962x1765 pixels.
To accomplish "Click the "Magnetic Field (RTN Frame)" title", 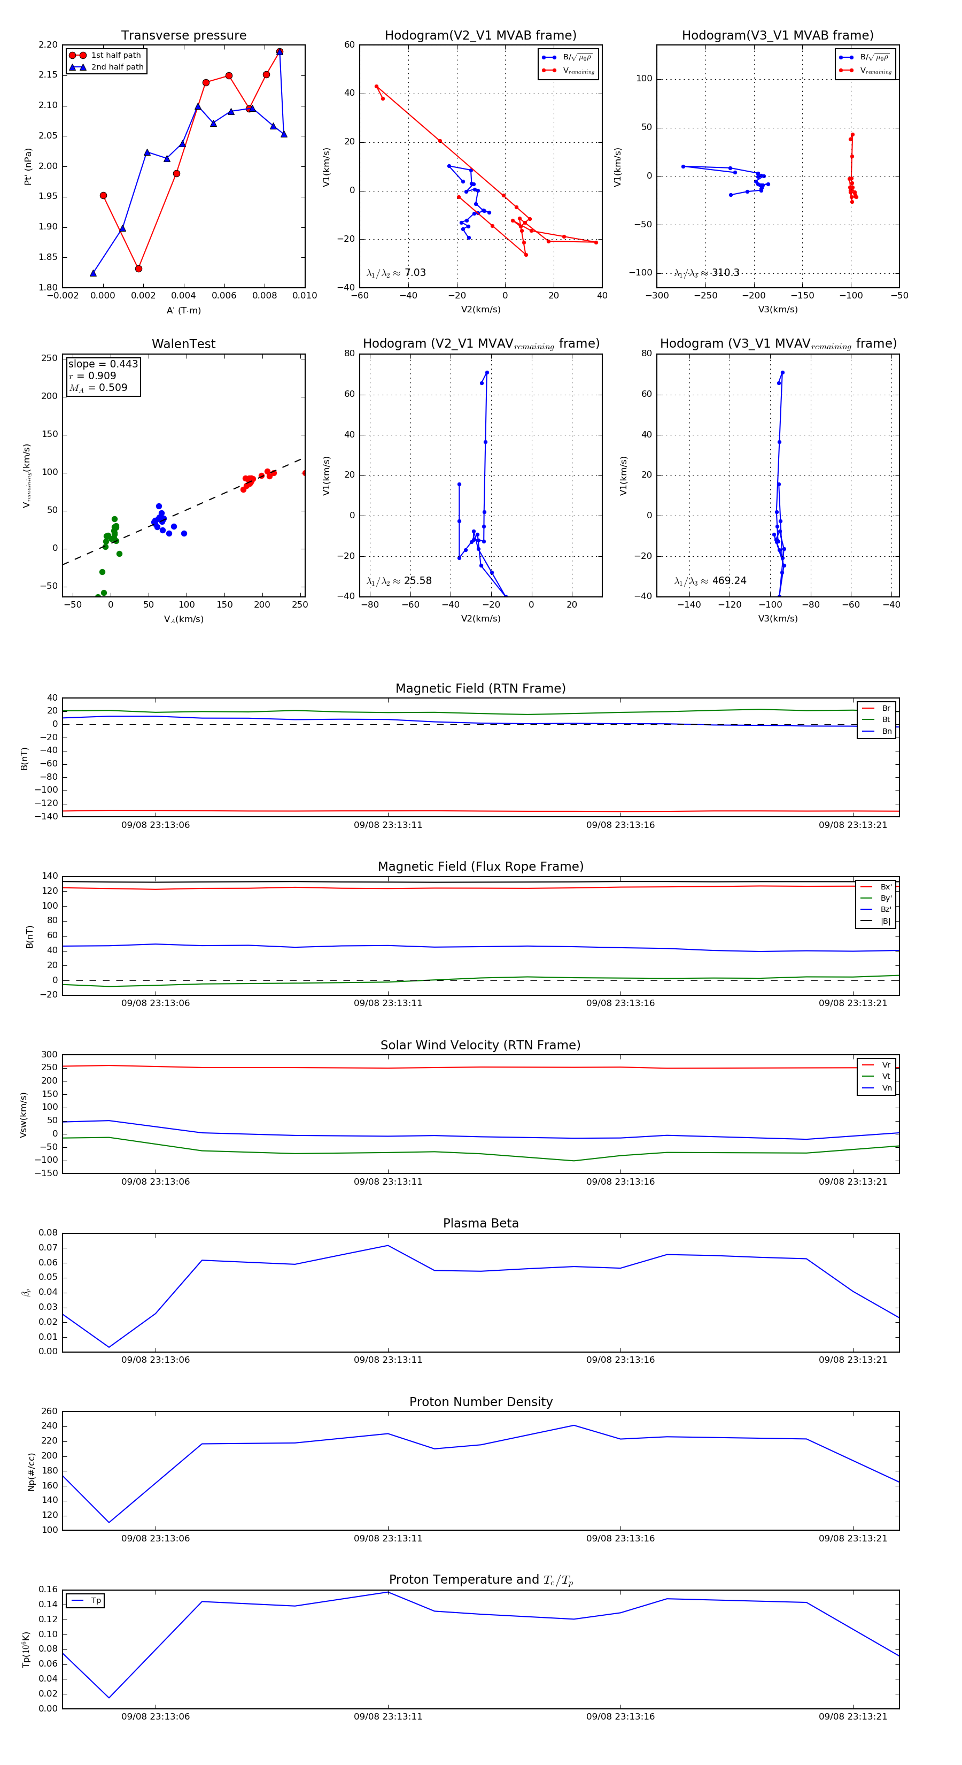I will coord(480,688).
